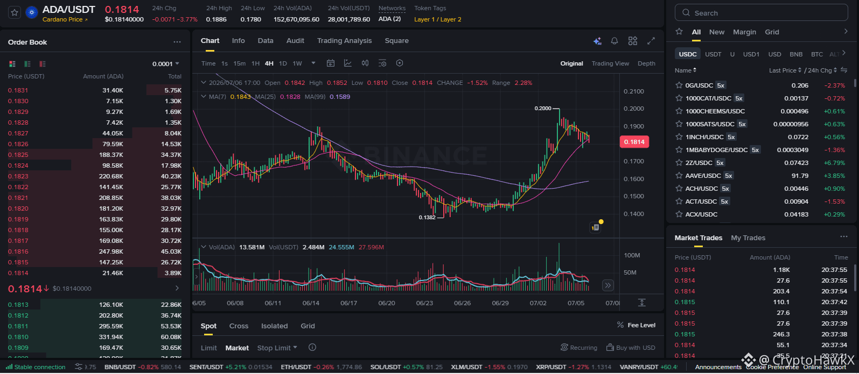Filter market list by favorites star
859x374 pixels.
pos(679,32)
